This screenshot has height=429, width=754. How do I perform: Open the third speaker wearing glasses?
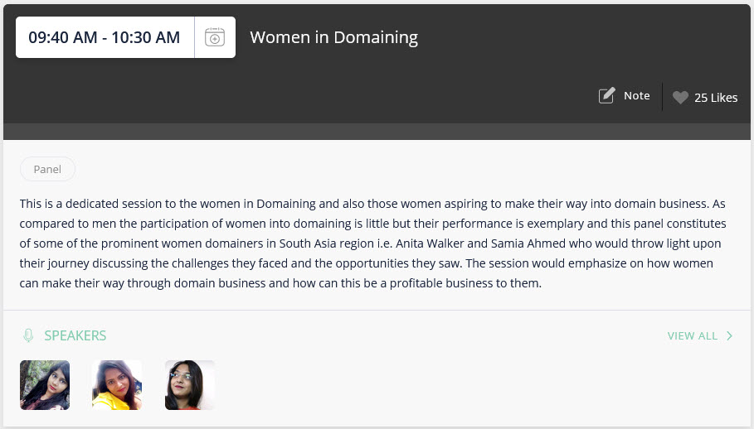189,385
